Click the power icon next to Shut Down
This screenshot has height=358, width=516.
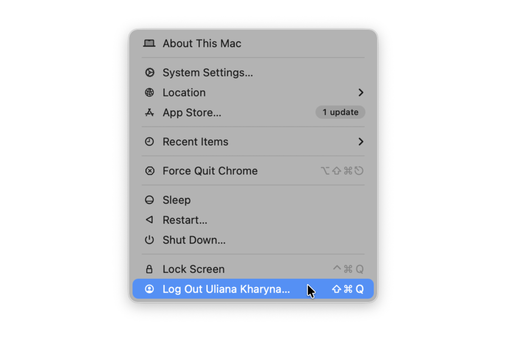[x=150, y=240]
